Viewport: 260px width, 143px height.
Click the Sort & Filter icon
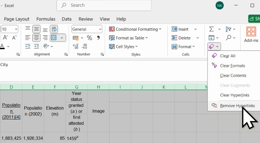coord(228,29)
